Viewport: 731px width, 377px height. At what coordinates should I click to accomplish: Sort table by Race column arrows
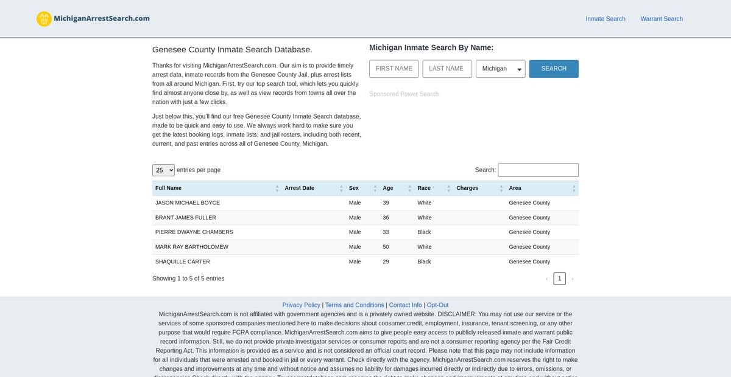[x=449, y=188]
